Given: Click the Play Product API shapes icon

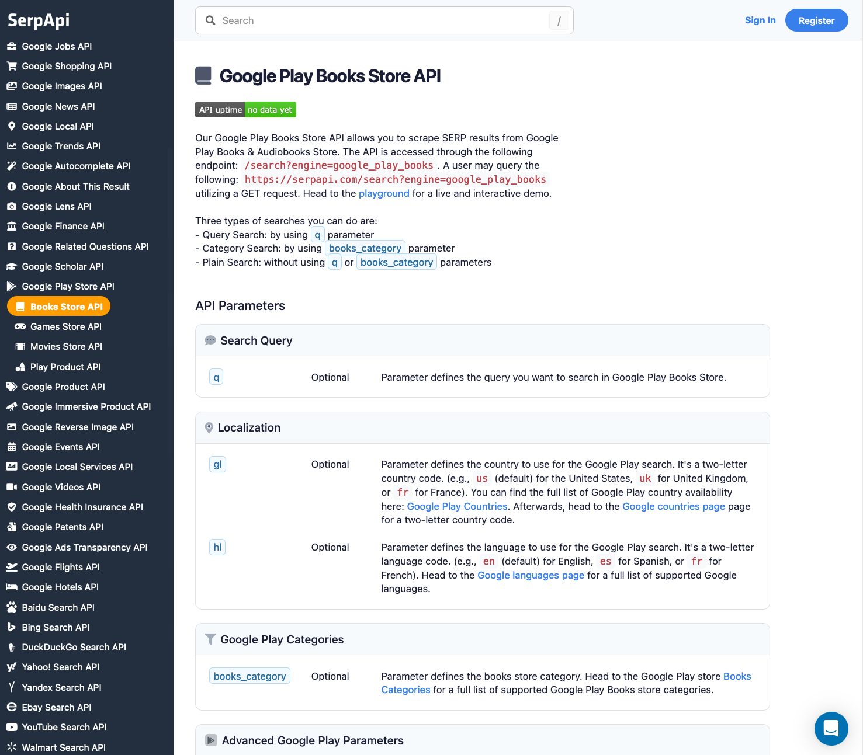Looking at the screenshot, I should coord(20,367).
